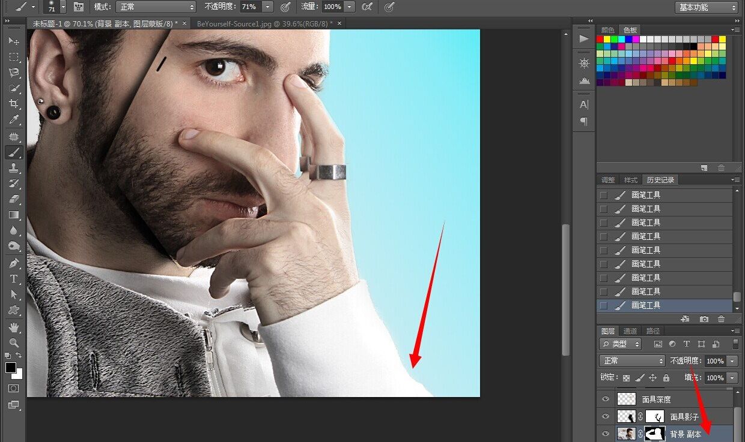This screenshot has width=745, height=442.
Task: Select the Blur tool
Action: pyautogui.click(x=14, y=230)
